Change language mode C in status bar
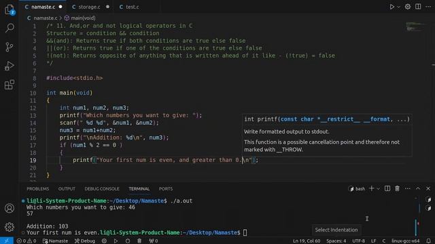 click(384, 241)
